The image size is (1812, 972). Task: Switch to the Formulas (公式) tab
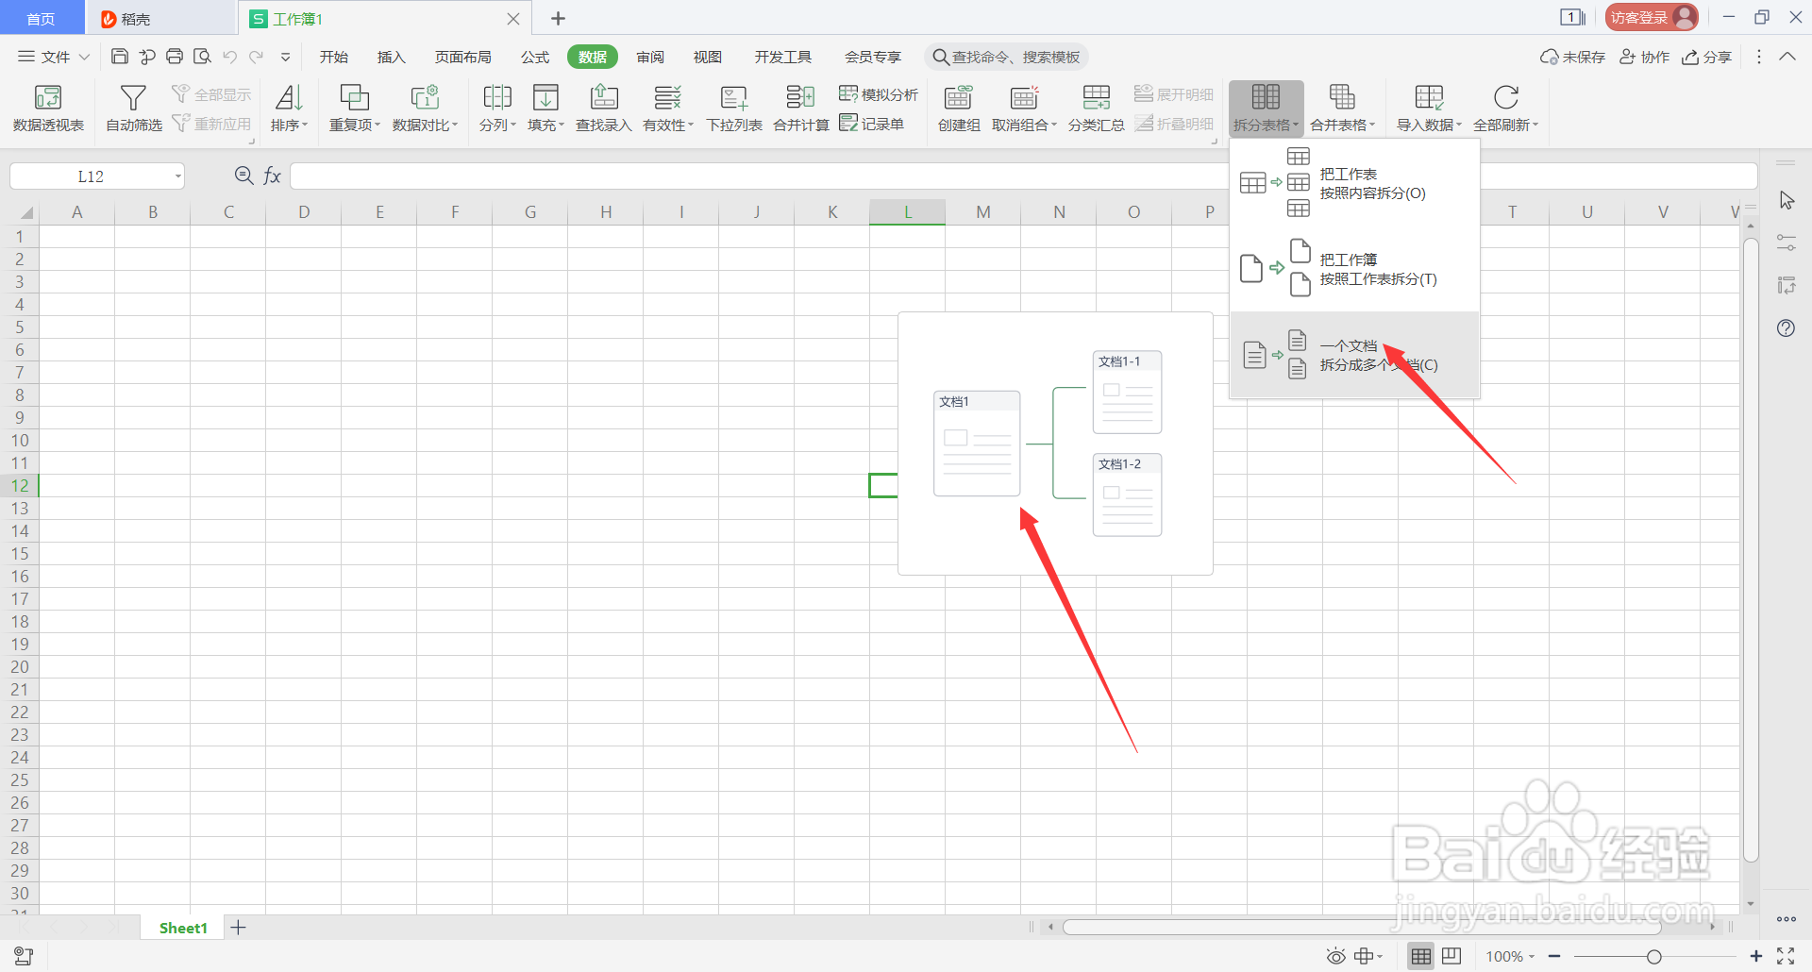point(535,57)
